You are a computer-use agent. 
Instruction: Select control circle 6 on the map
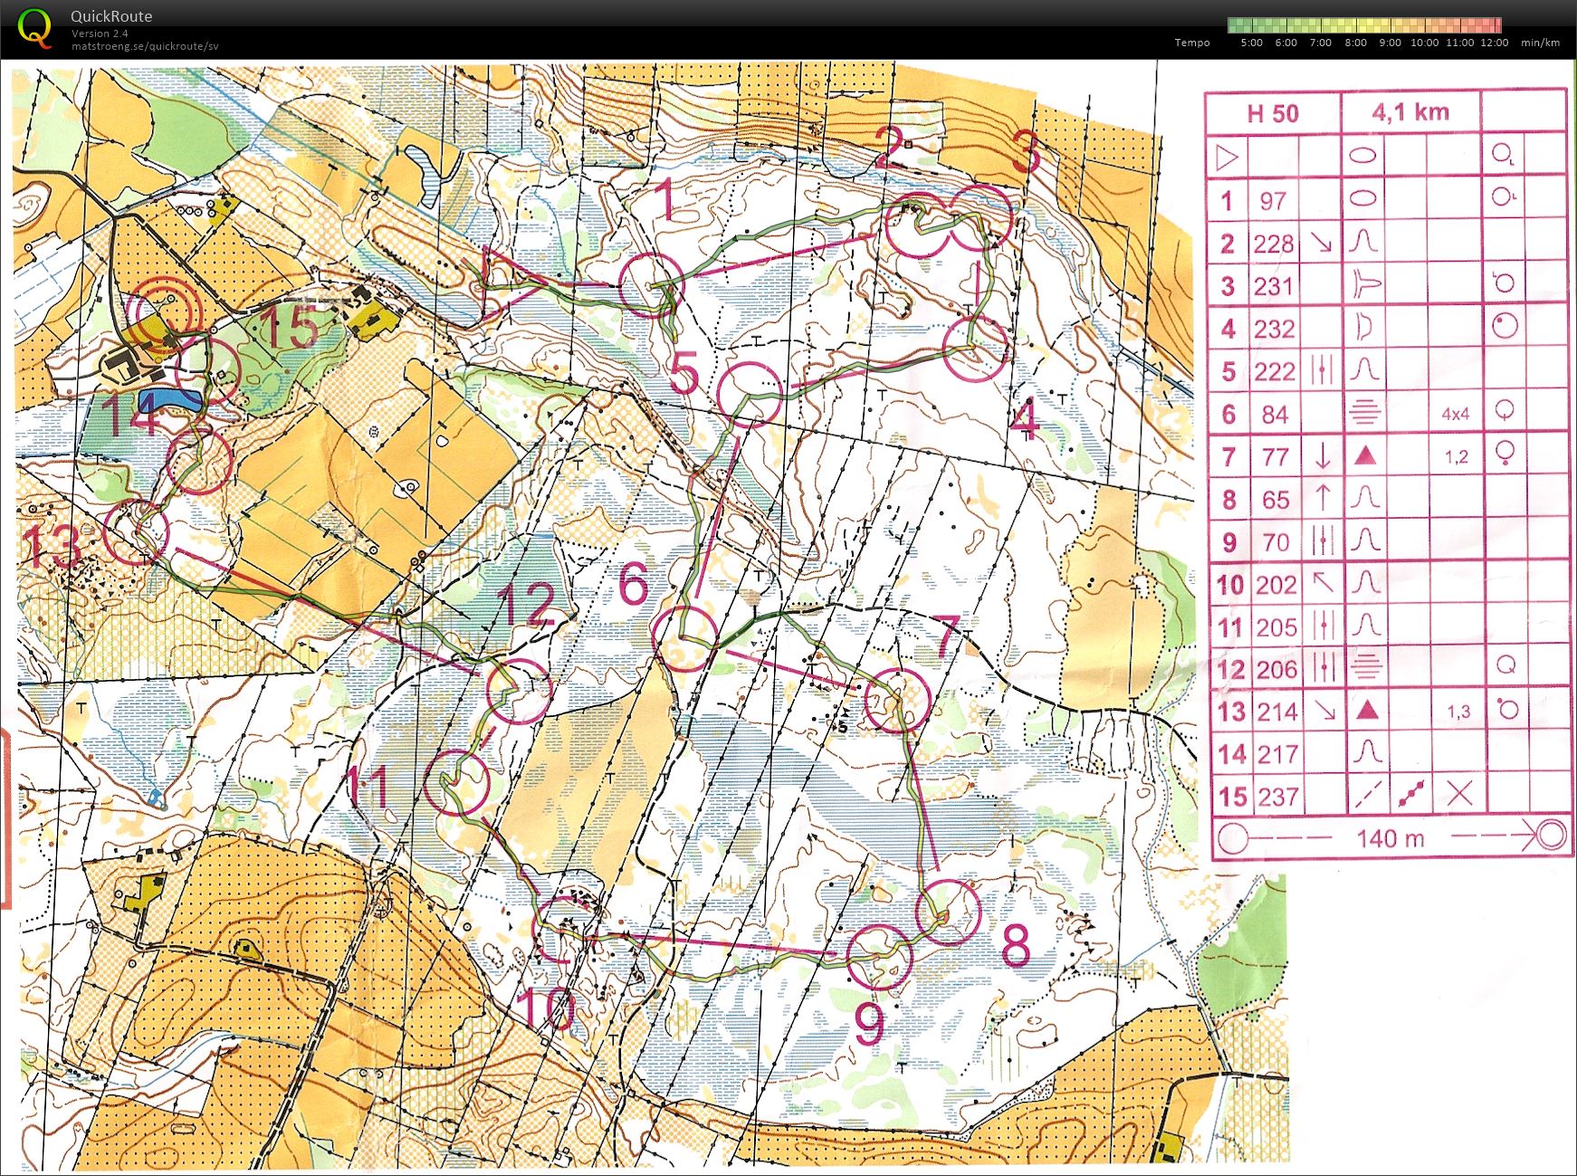685,638
